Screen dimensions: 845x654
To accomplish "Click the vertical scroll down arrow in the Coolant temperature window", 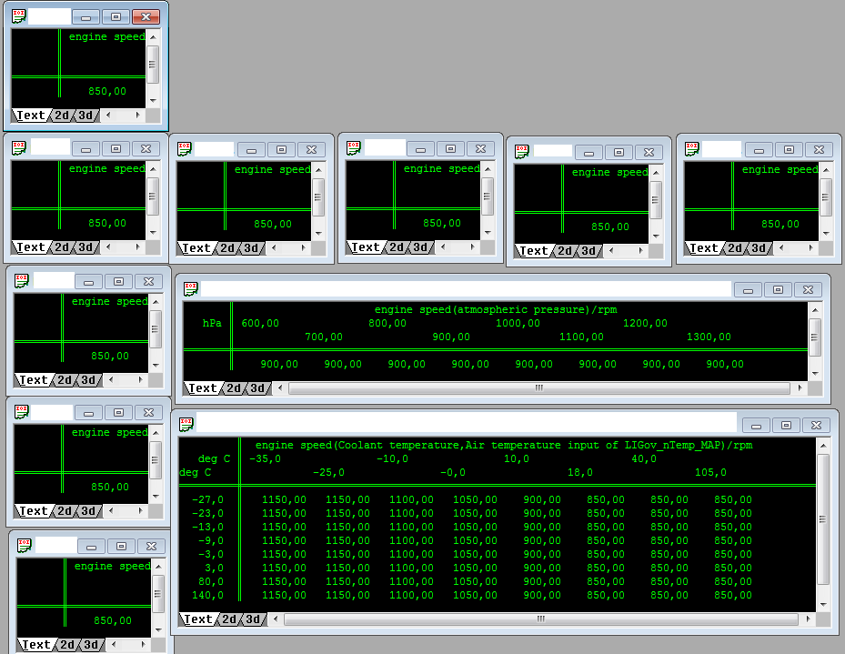I will point(823,605).
